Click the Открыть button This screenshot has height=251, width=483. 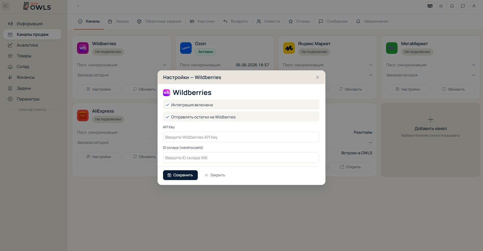(350, 167)
